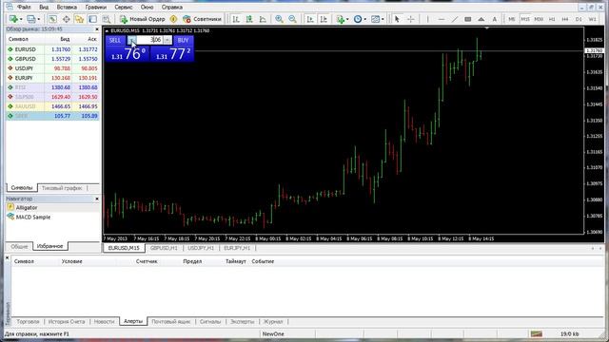Image resolution: width=609 pixels, height=342 pixels.
Task: Switch timeframe to M30
Action: coord(539,19)
